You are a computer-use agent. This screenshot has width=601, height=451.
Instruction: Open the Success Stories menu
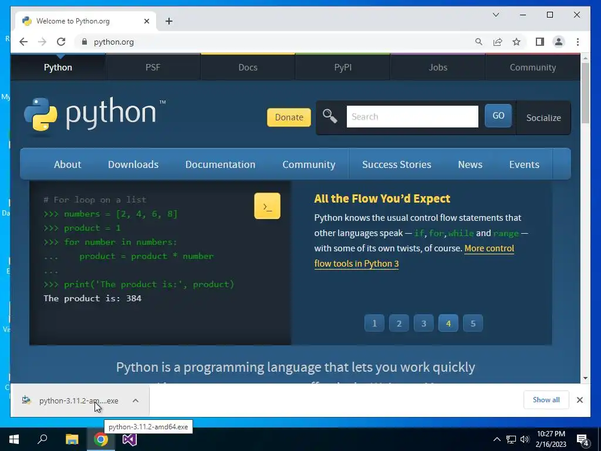(397, 164)
